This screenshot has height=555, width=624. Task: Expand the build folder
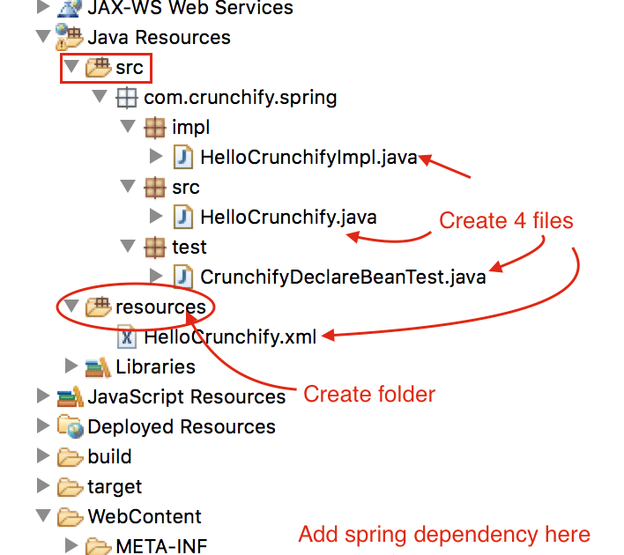click(x=43, y=455)
